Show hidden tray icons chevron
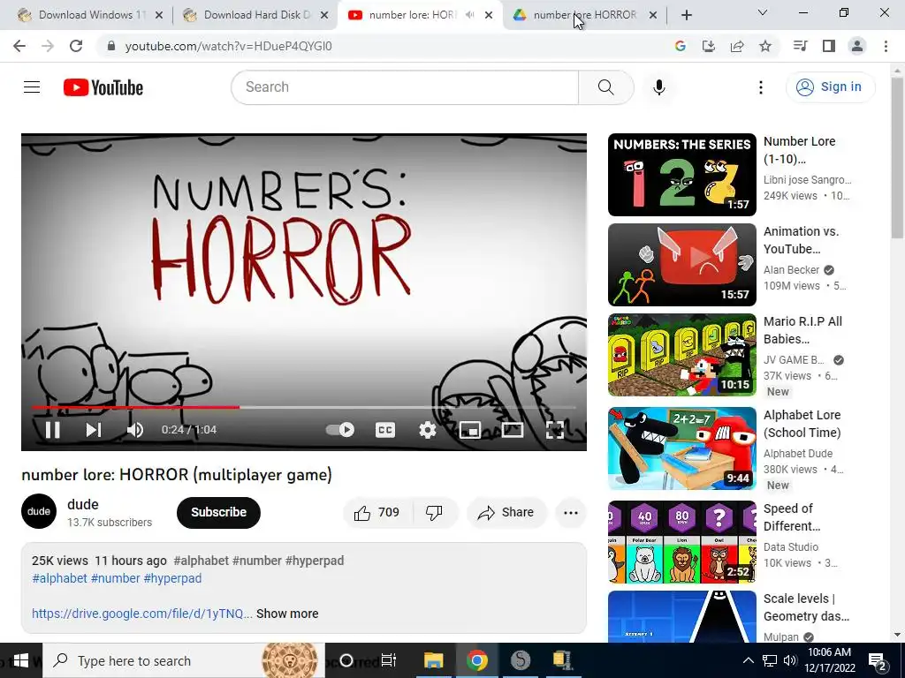This screenshot has height=678, width=905. tap(748, 660)
